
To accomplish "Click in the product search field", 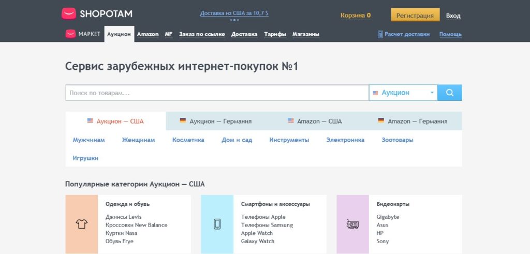I will click(x=216, y=93).
